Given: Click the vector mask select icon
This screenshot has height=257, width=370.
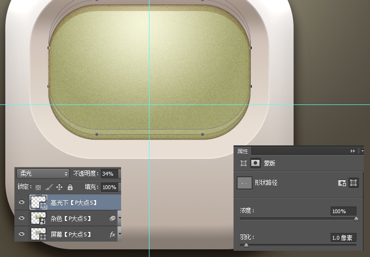Looking at the screenshot, I should point(353,183).
